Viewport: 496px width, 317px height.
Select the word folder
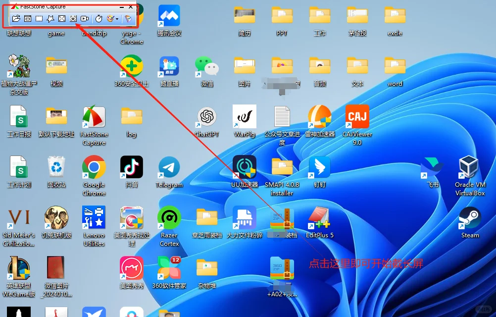point(395,71)
